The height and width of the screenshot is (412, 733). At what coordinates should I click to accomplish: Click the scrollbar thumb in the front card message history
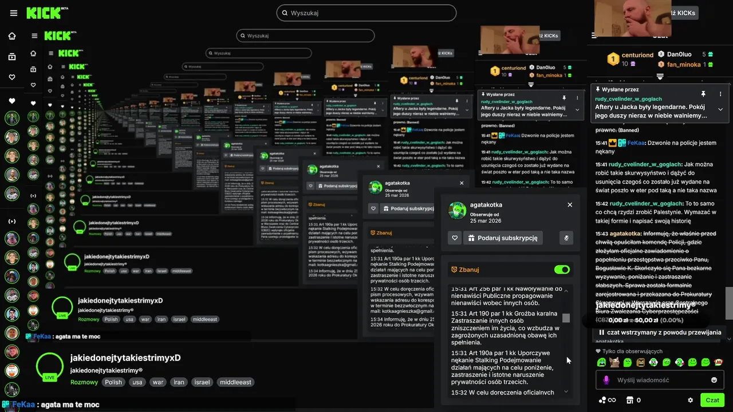tap(566, 318)
